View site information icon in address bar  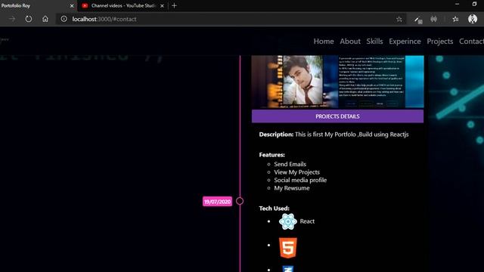[x=64, y=19]
